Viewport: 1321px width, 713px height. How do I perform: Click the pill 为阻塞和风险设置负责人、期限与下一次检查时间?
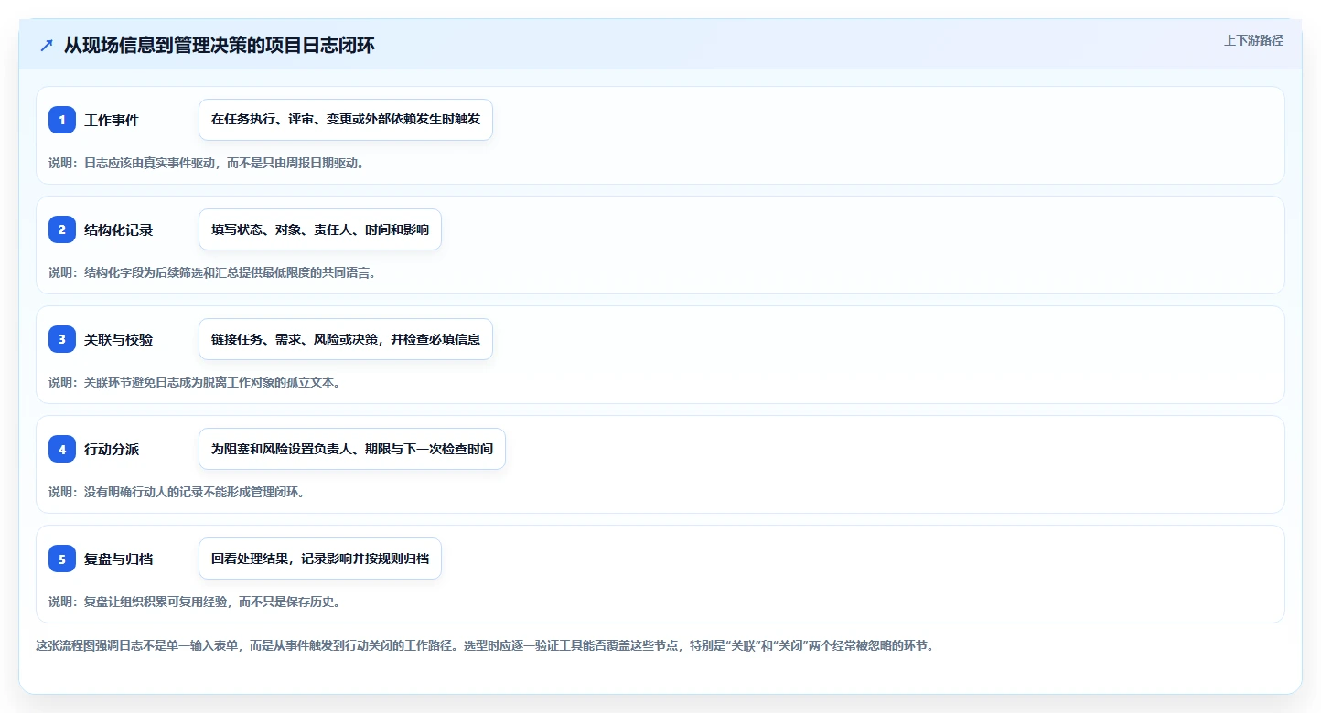[x=352, y=449]
